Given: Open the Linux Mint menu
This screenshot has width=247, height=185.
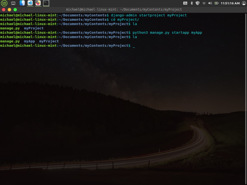Looking at the screenshot, I should [4, 3].
